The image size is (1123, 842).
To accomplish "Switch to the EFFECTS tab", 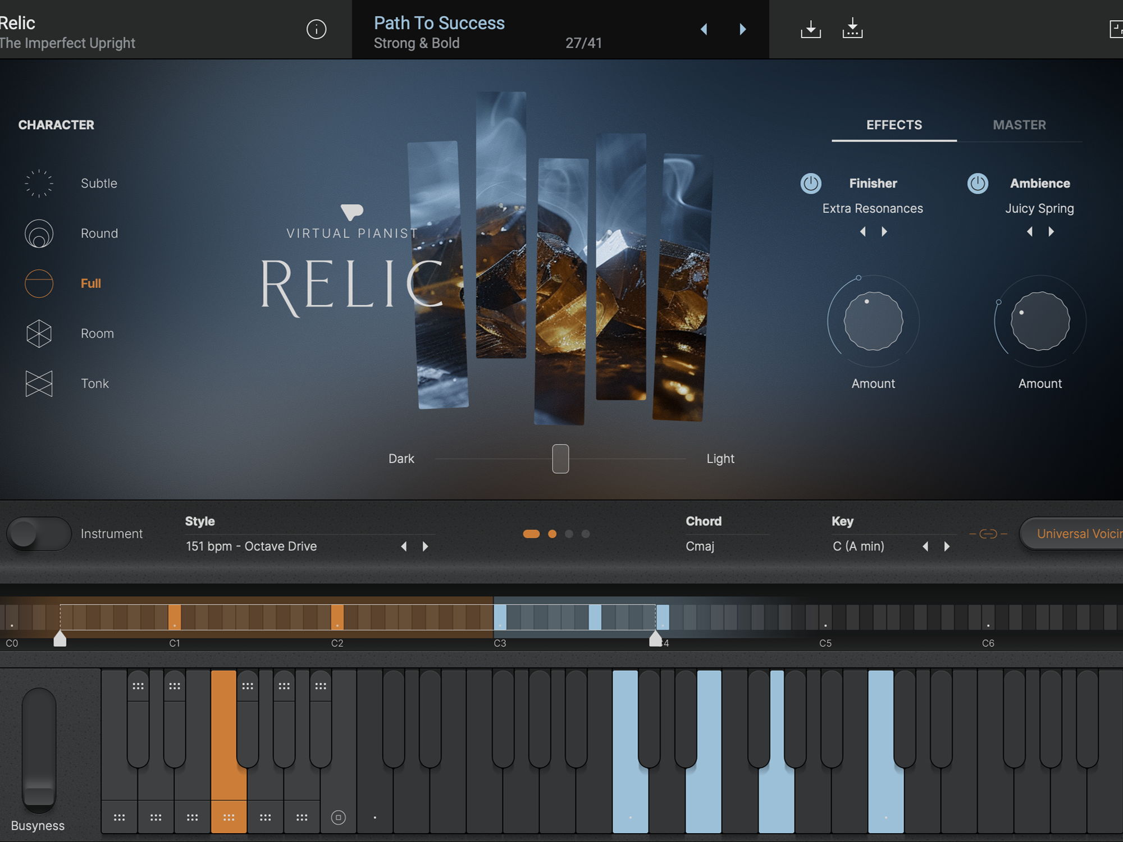I will [894, 125].
